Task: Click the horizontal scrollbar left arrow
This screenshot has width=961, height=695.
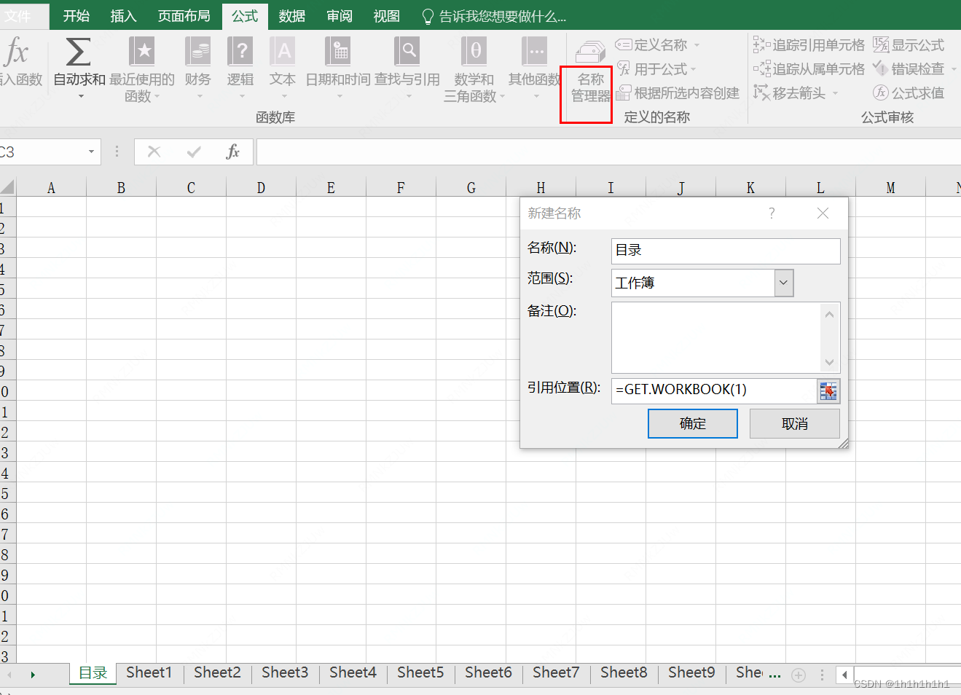Action: [x=844, y=675]
